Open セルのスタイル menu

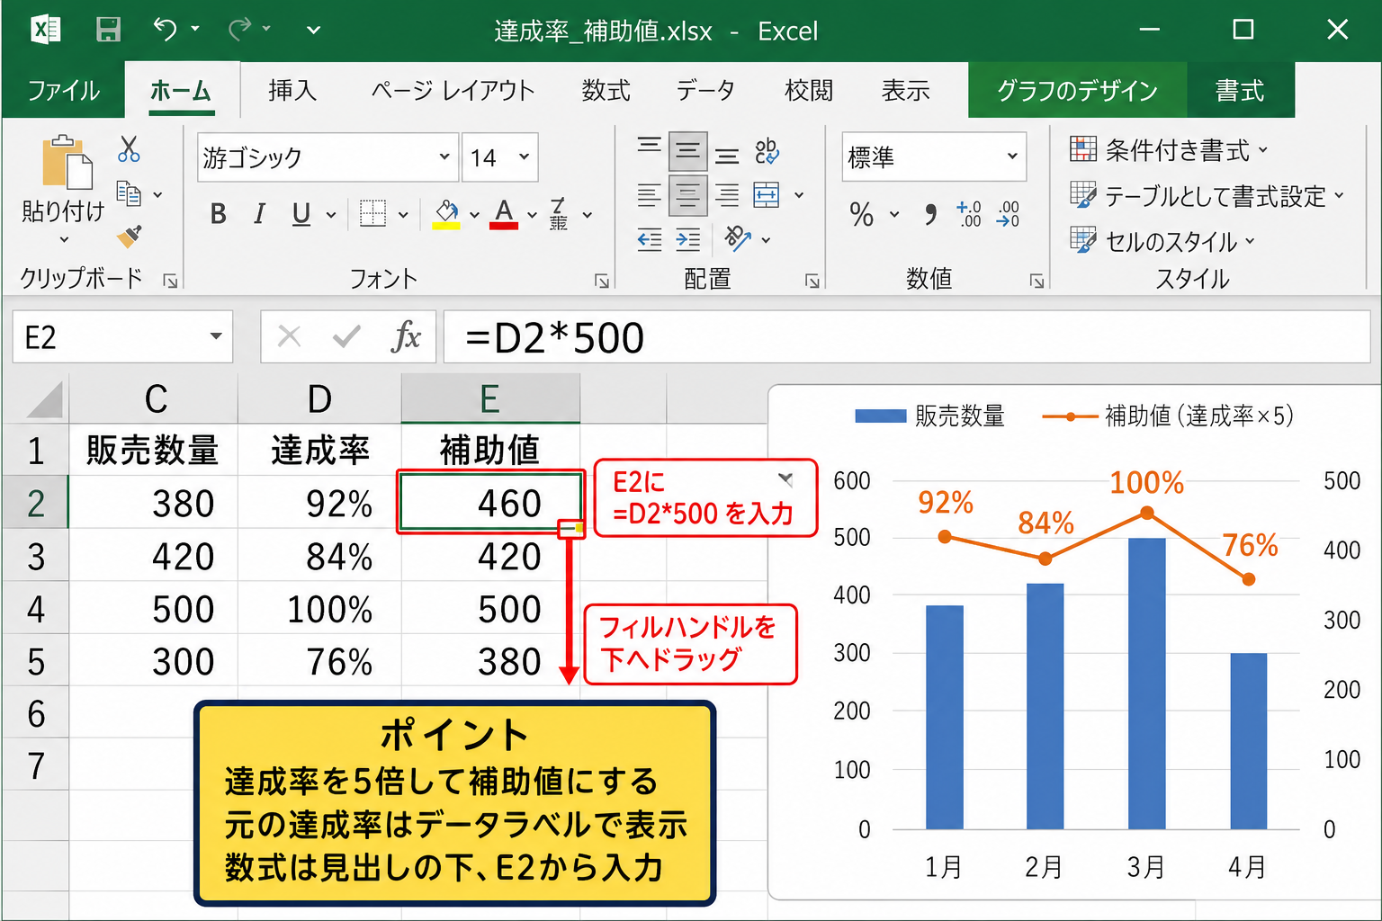coord(1162,241)
